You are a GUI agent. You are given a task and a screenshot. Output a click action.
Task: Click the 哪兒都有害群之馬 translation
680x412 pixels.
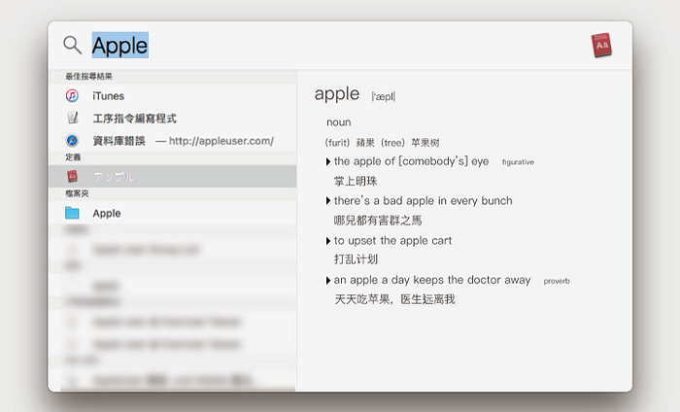pos(378,221)
